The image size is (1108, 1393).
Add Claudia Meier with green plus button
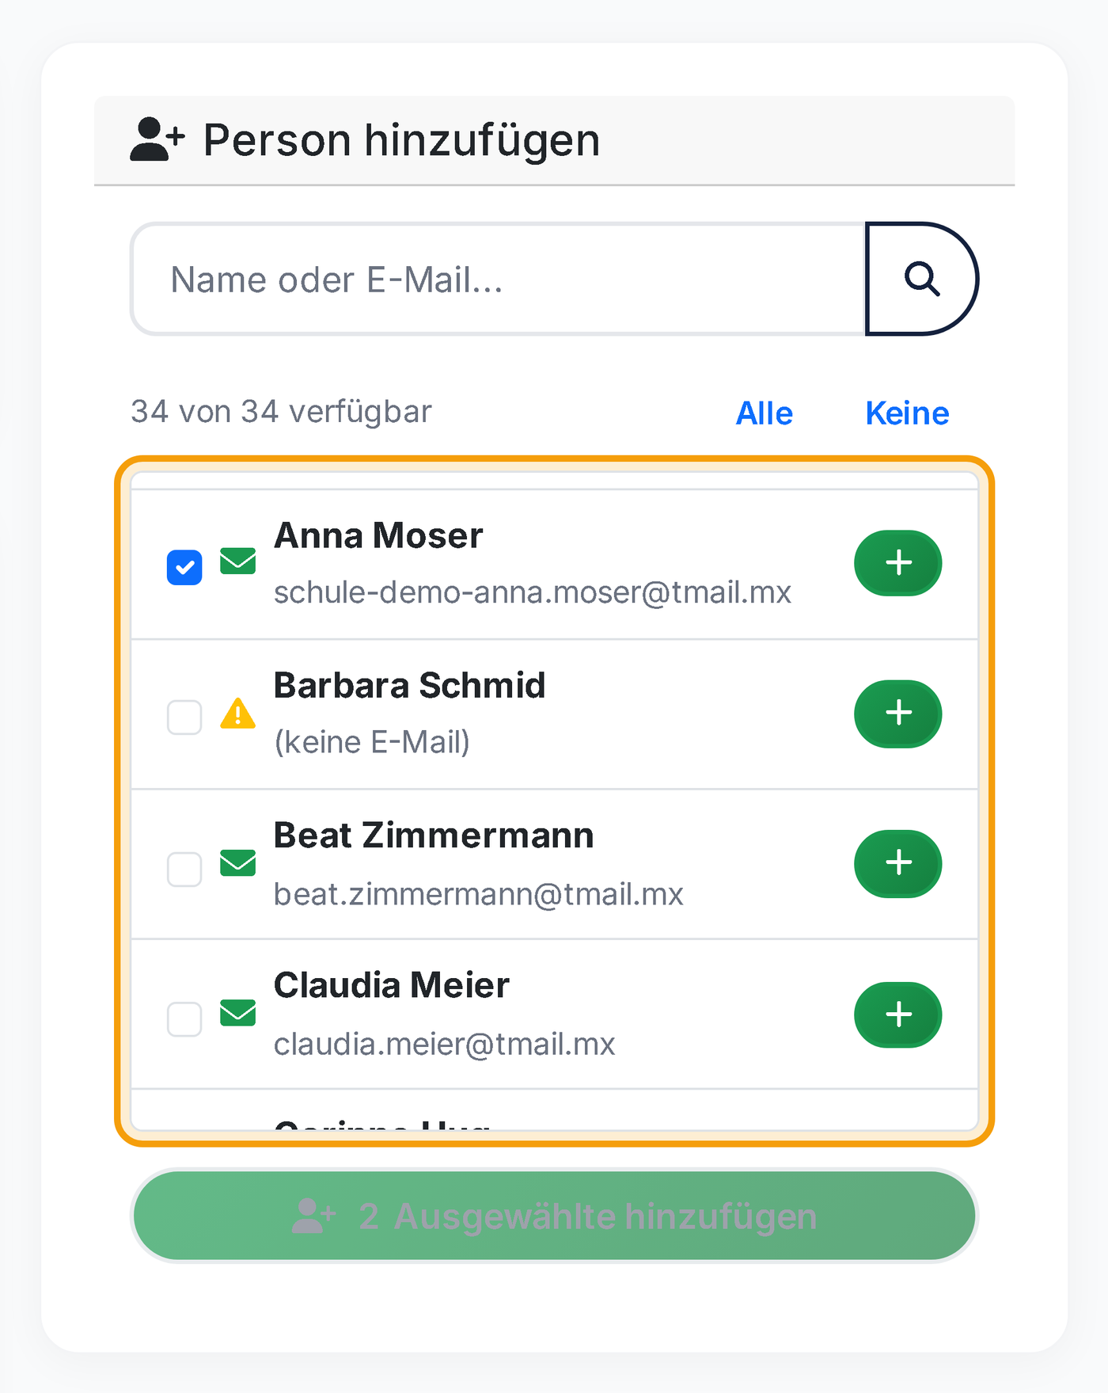[897, 1014]
